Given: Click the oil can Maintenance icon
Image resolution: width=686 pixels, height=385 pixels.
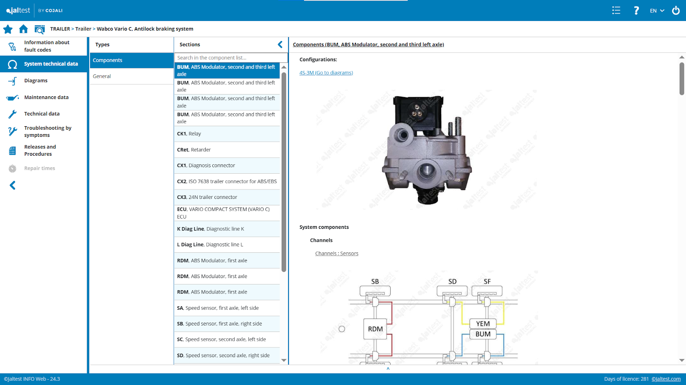Looking at the screenshot, I should pos(12,98).
